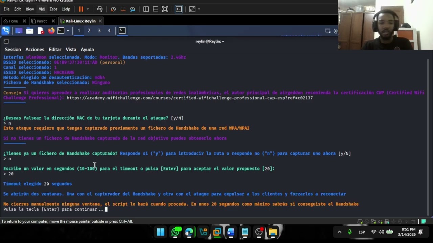The height and width of the screenshot is (243, 433).
Task: Open Windows File Explorer from taskbar
Action: click(273, 232)
